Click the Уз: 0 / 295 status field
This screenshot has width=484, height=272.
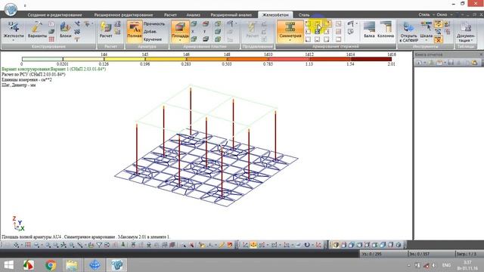tap(383, 254)
